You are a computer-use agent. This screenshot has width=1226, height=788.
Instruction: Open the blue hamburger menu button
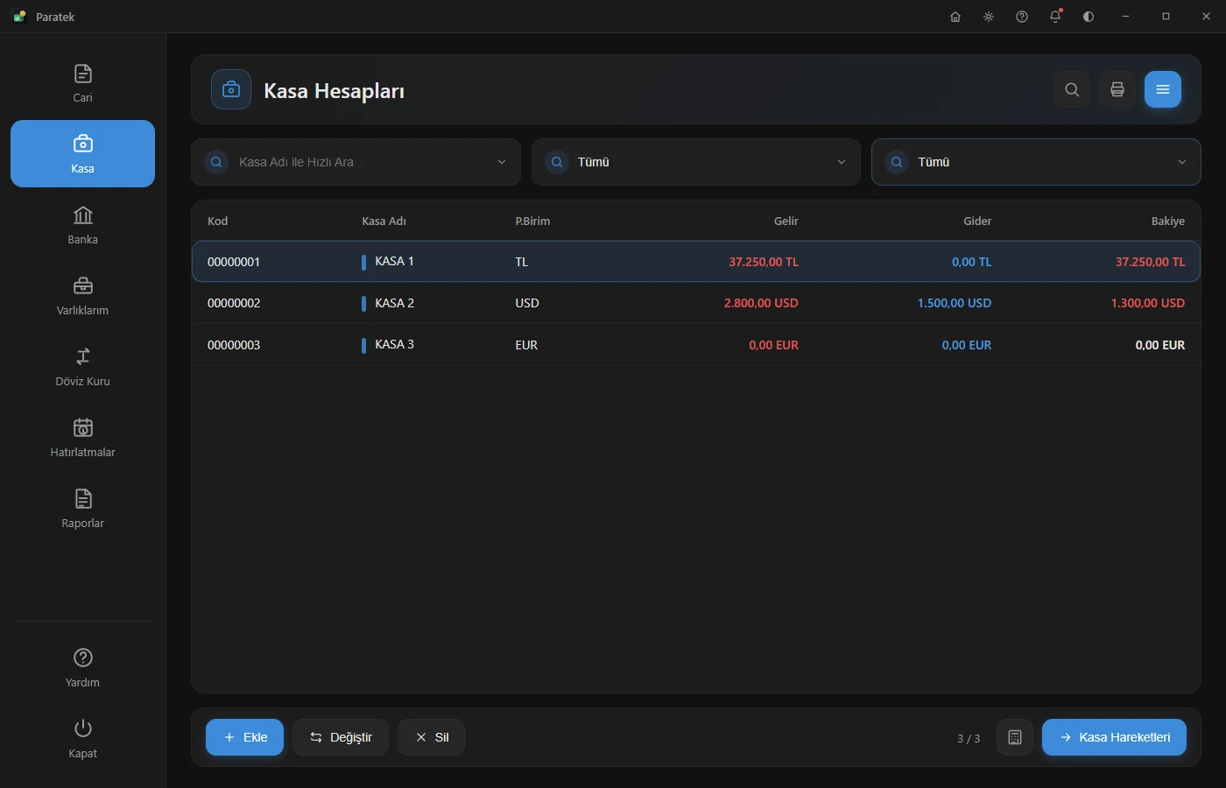pos(1163,89)
